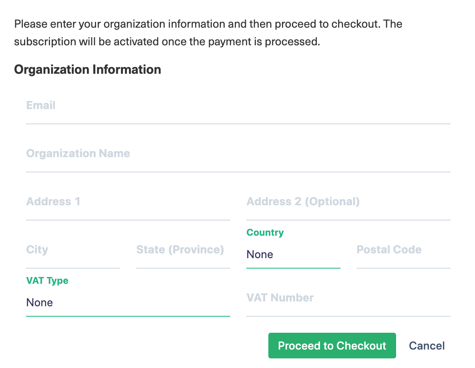The image size is (475, 368).
Task: Click the Organization Information heading
Action: [87, 70]
